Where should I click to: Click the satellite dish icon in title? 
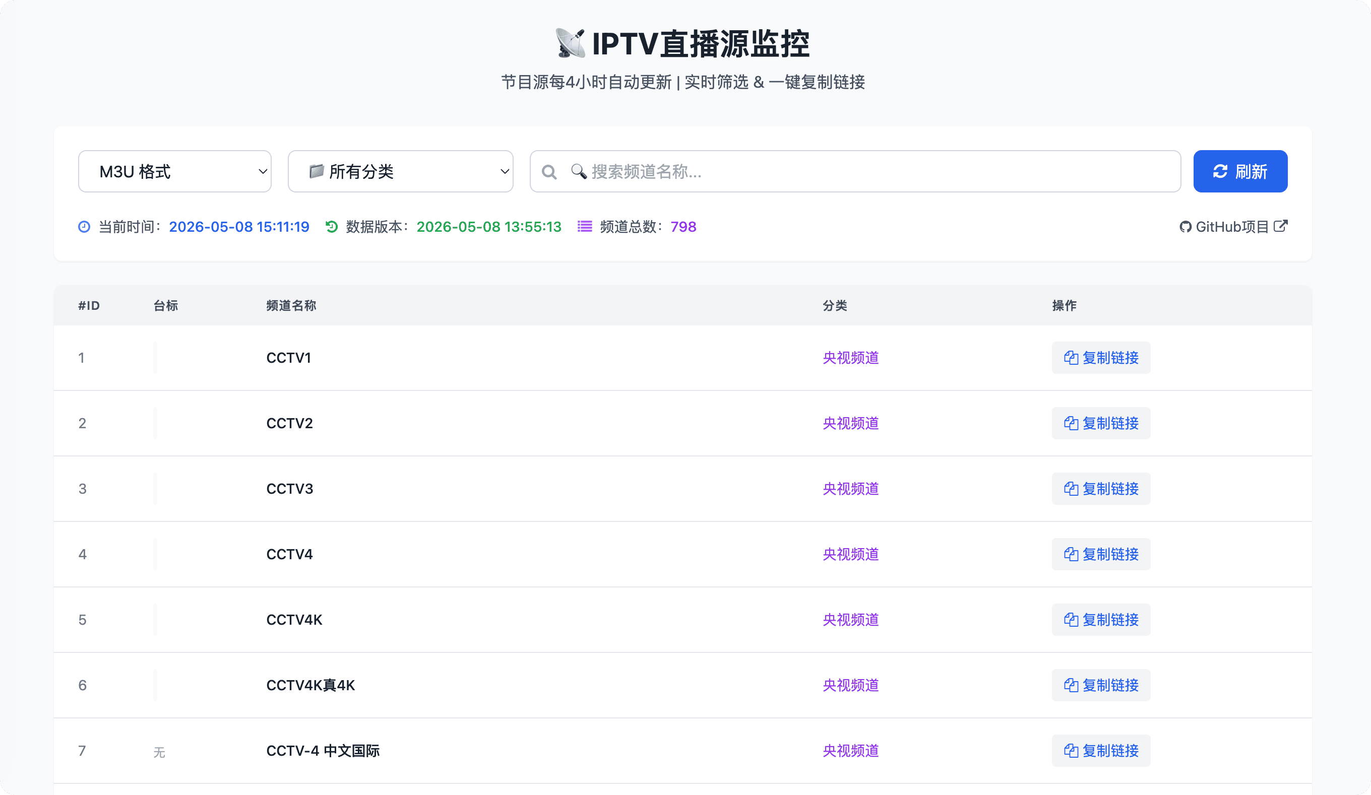(x=570, y=43)
